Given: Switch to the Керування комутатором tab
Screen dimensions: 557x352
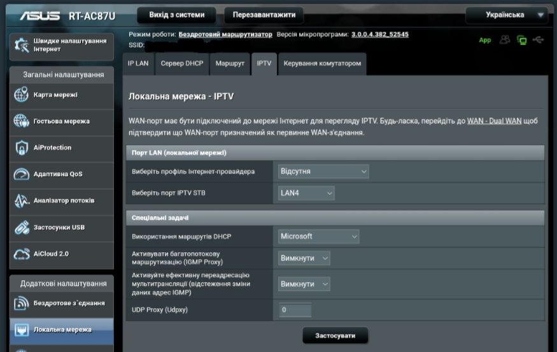Looking at the screenshot, I should coord(322,64).
